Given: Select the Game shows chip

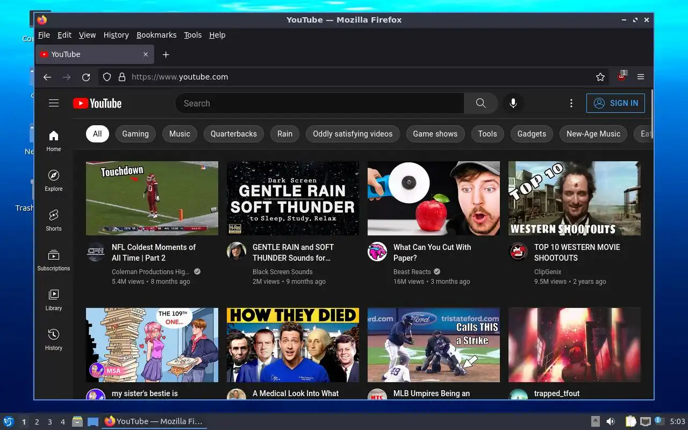Looking at the screenshot, I should (435, 134).
